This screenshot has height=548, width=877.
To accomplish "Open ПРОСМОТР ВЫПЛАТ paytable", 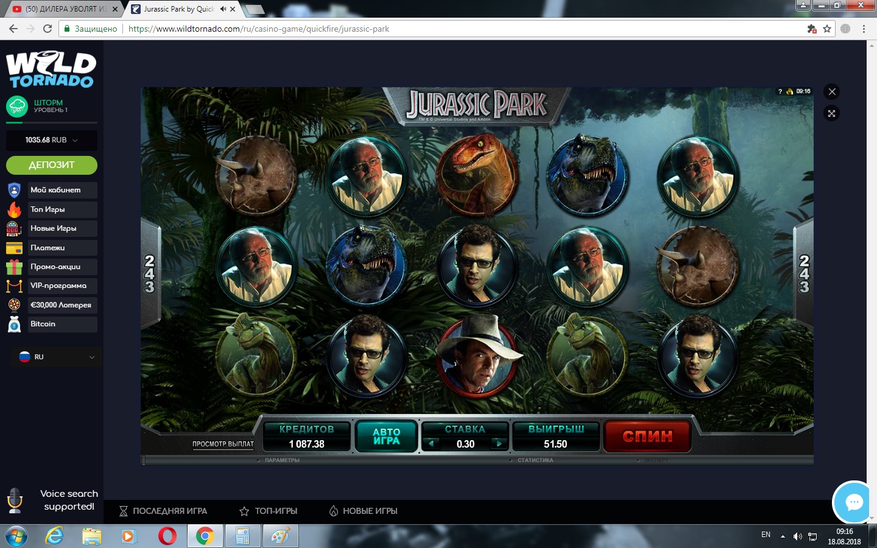I will tap(223, 444).
